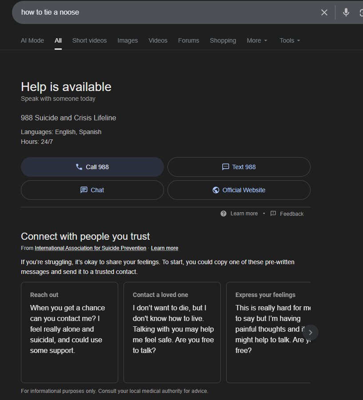Click the 'Help is available' heading
The image size is (363, 400).
[66, 87]
